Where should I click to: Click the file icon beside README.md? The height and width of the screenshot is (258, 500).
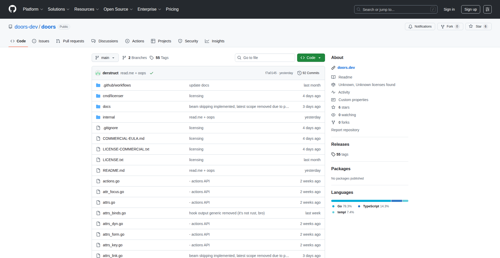coord(98,170)
